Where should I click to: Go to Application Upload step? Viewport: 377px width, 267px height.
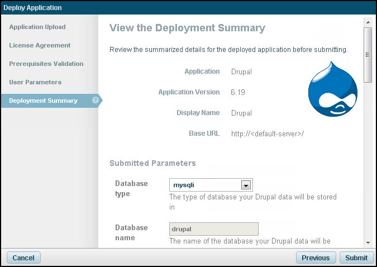tap(37, 27)
